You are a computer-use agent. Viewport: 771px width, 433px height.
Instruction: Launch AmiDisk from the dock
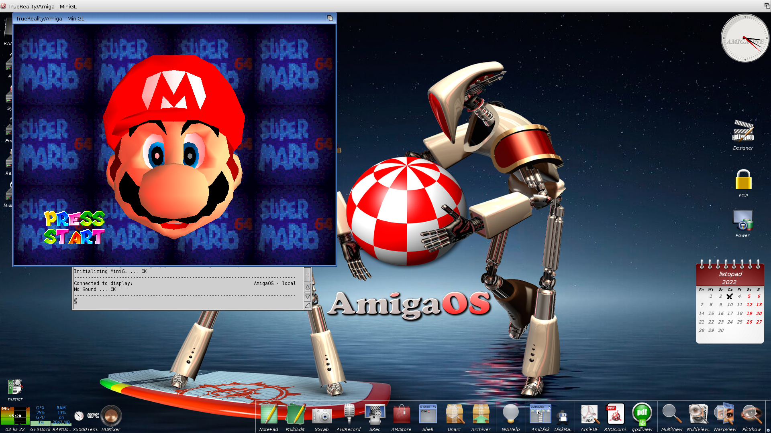click(x=540, y=414)
